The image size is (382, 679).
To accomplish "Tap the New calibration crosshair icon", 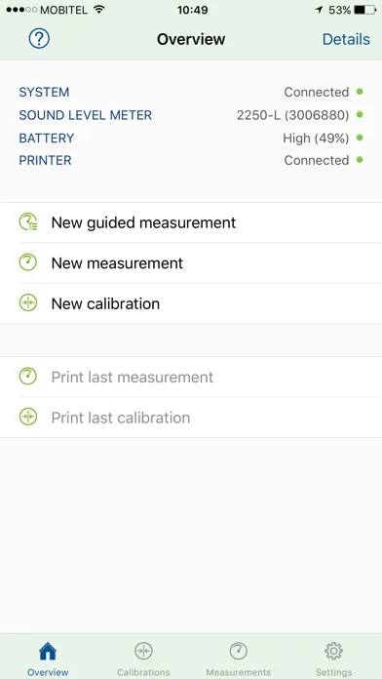I will click(x=28, y=303).
